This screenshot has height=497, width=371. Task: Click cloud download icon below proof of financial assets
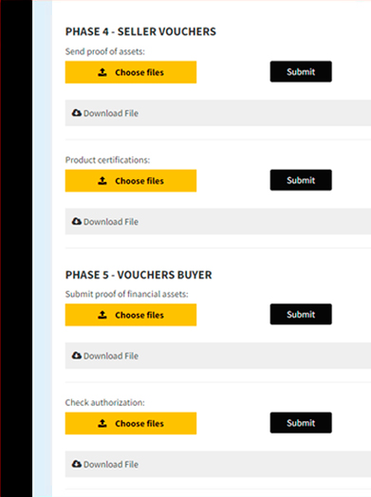pyautogui.click(x=77, y=355)
